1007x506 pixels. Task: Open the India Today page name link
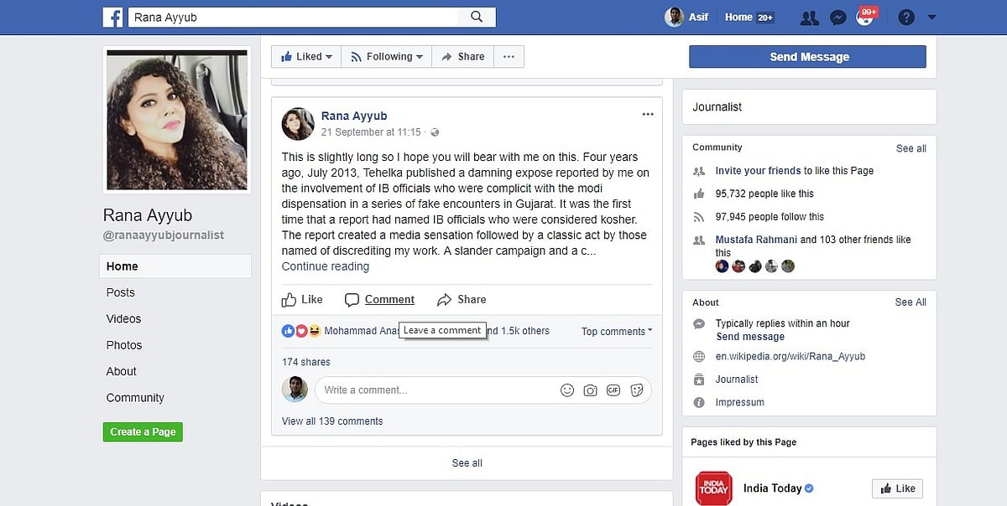point(773,488)
